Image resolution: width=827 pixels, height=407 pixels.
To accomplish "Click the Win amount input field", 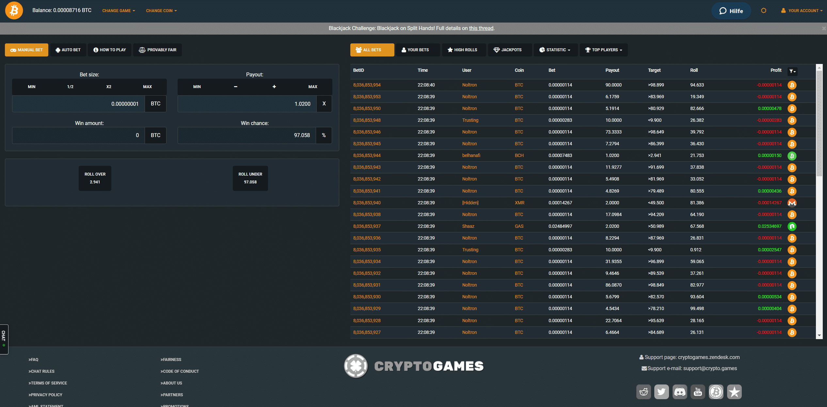I will [78, 135].
